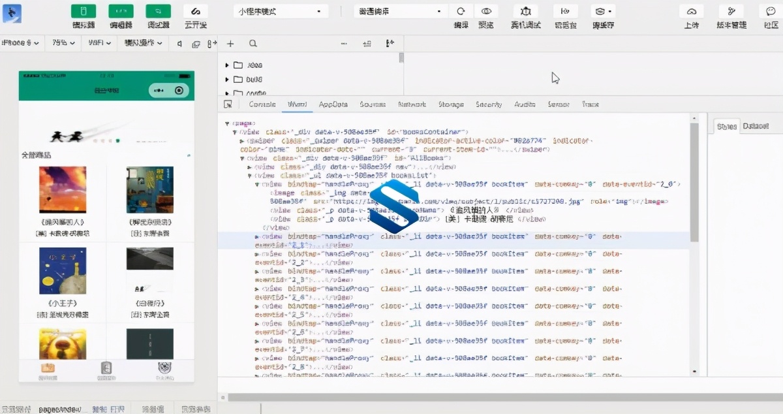Tap the Little Prince book cover
The height and width of the screenshot is (414, 783).
63,270
